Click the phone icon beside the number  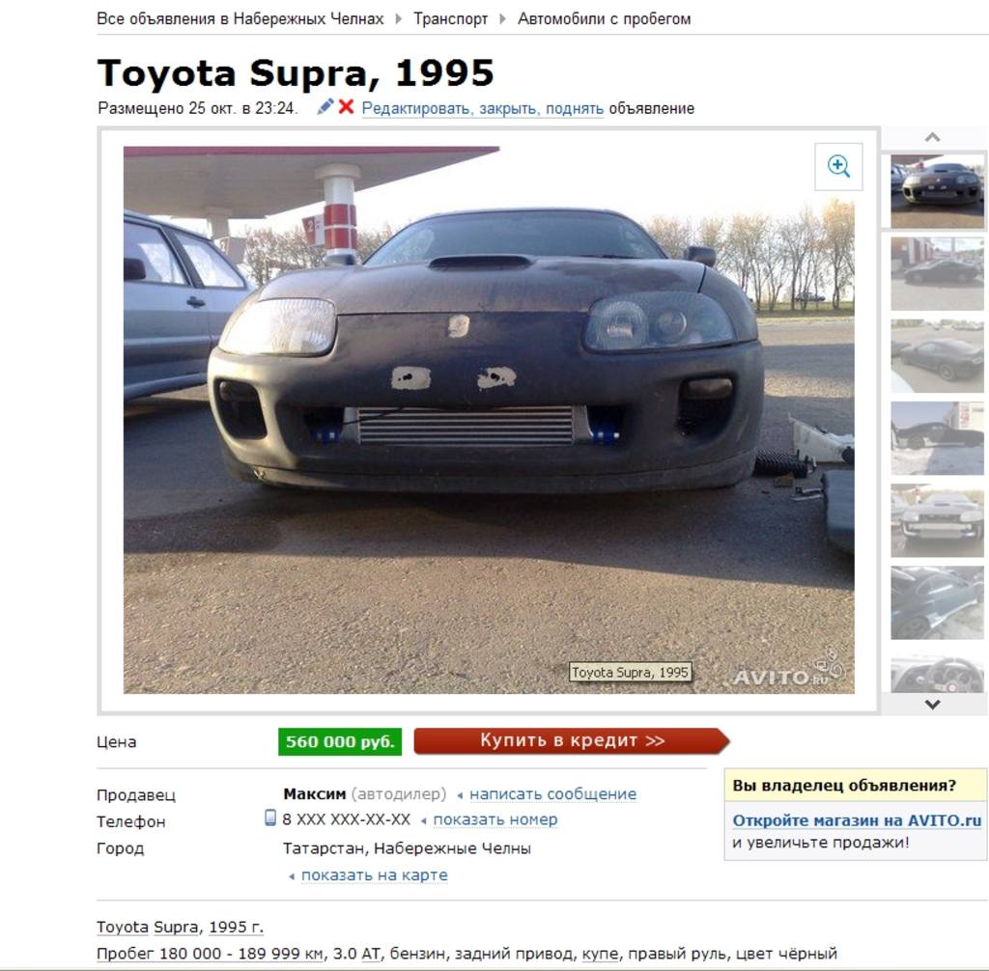coord(270,818)
